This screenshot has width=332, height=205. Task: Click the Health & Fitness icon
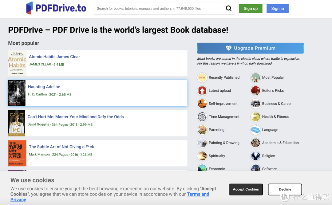click(x=255, y=117)
